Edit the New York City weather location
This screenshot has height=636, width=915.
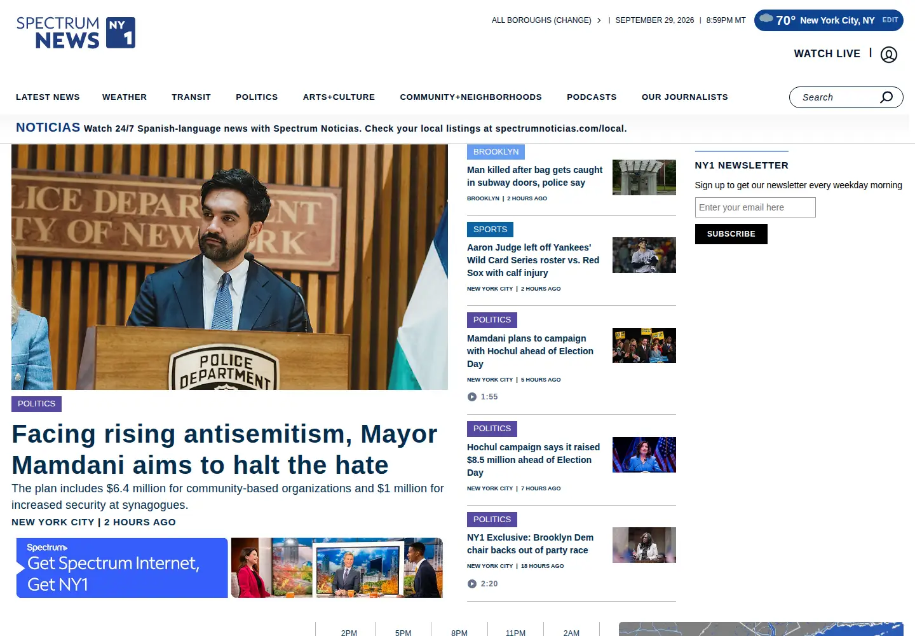(x=890, y=20)
